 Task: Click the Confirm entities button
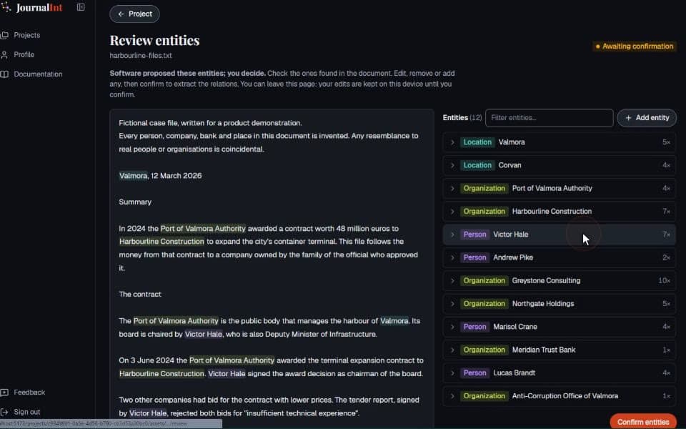point(643,422)
